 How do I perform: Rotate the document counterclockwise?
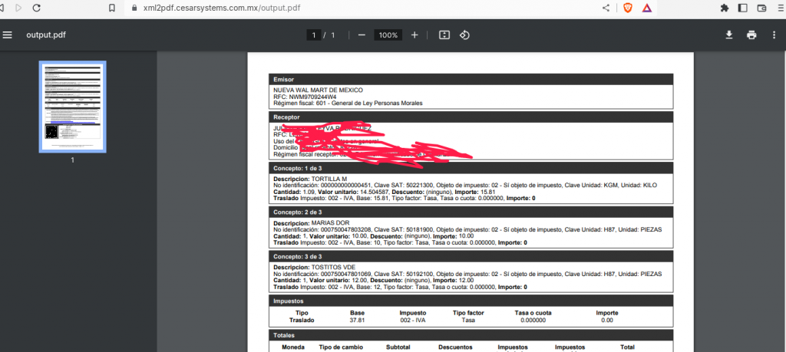464,35
